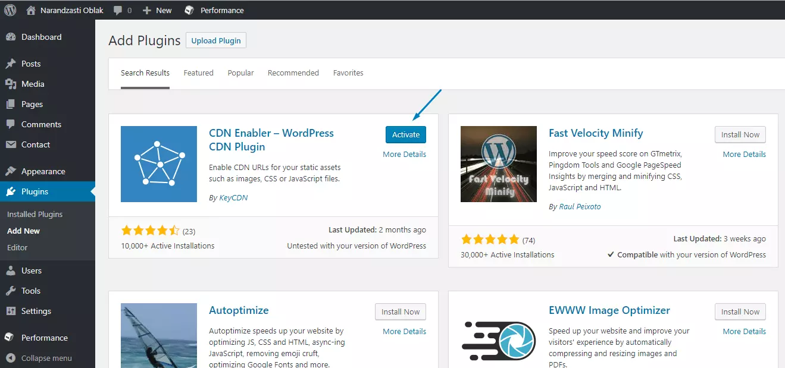The height and width of the screenshot is (368, 785).
Task: Switch to the Featured tab
Action: point(199,73)
